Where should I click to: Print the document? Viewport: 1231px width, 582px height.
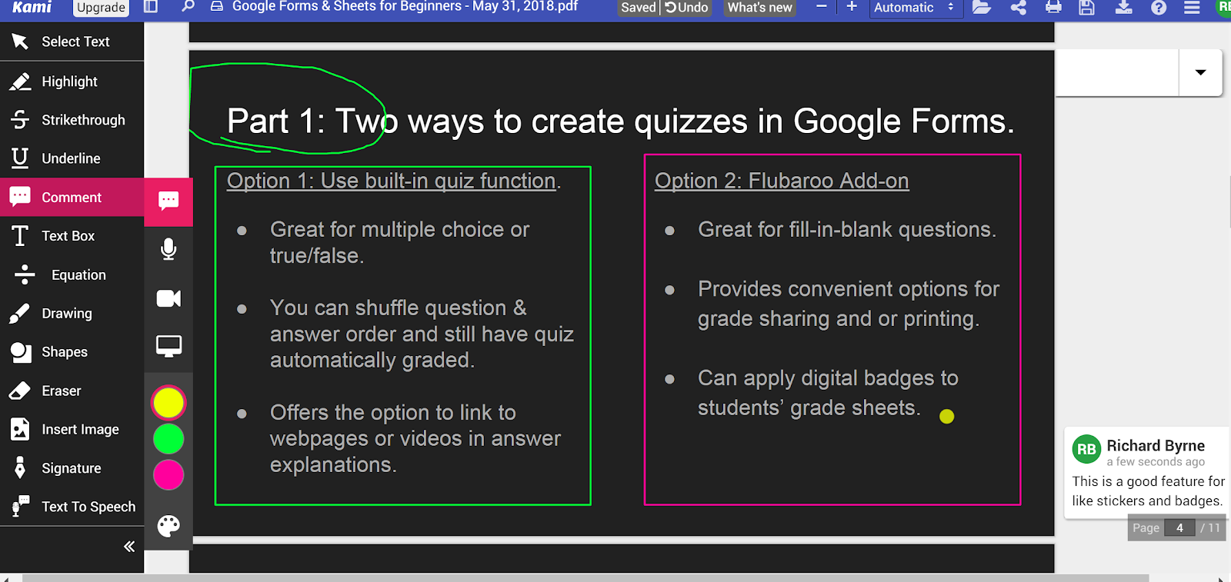point(1053,8)
